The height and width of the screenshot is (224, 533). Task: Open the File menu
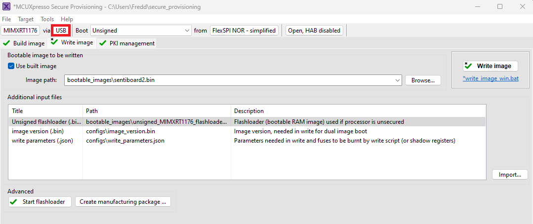click(x=6, y=19)
